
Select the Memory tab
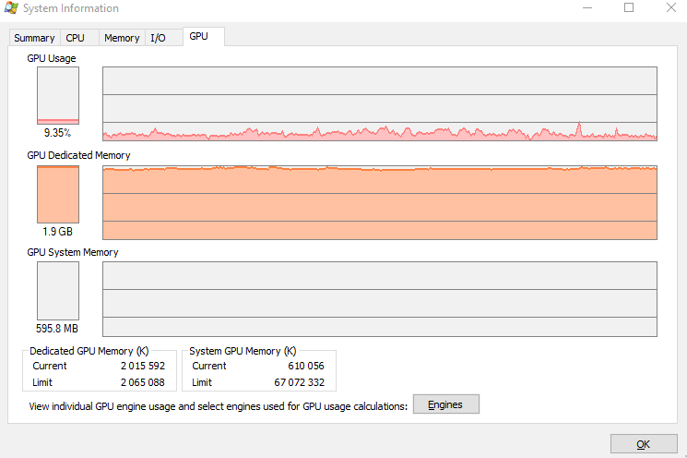tap(122, 38)
